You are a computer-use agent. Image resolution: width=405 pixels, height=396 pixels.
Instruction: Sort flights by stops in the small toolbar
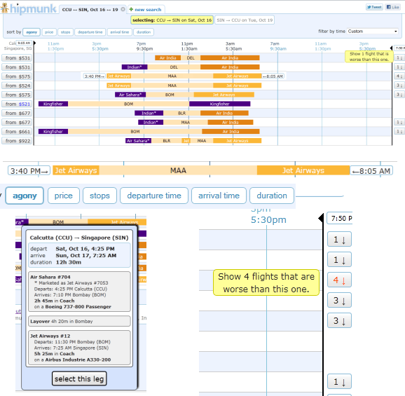[65, 32]
